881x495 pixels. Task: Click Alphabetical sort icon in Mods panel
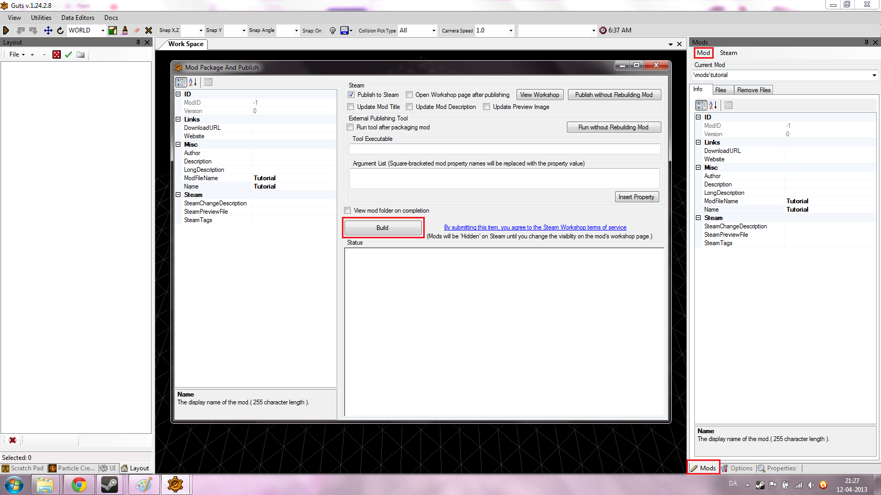pyautogui.click(x=713, y=105)
